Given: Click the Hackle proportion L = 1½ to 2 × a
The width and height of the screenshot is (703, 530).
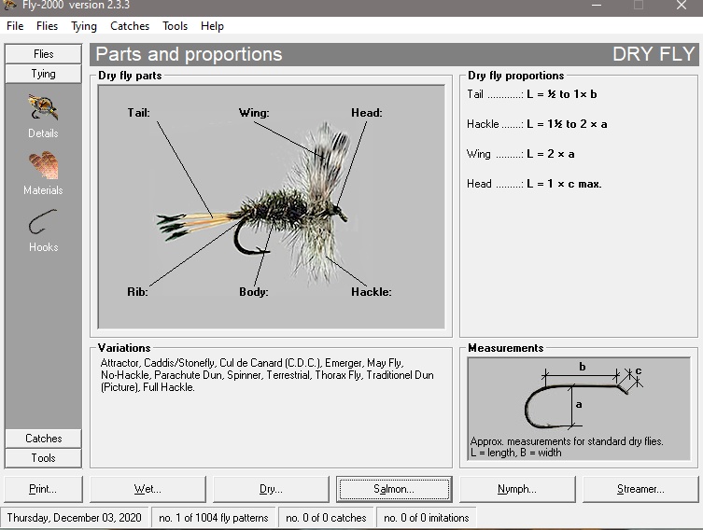Looking at the screenshot, I should tap(537, 124).
